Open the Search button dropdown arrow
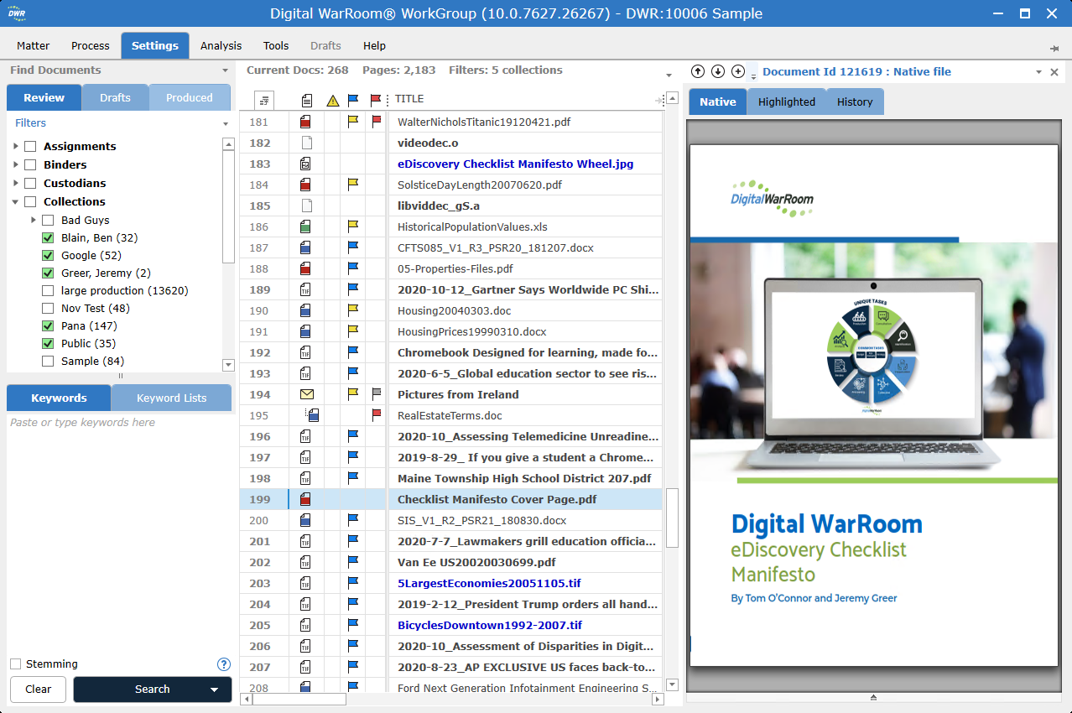The width and height of the screenshot is (1072, 713). click(215, 690)
